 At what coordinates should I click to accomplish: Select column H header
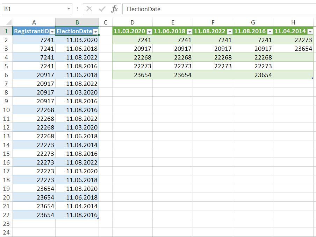(293, 22)
